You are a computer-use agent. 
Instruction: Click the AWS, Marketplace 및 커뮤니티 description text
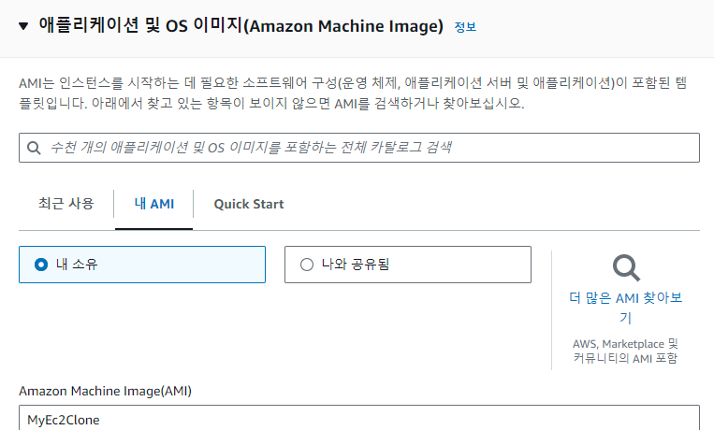625,351
